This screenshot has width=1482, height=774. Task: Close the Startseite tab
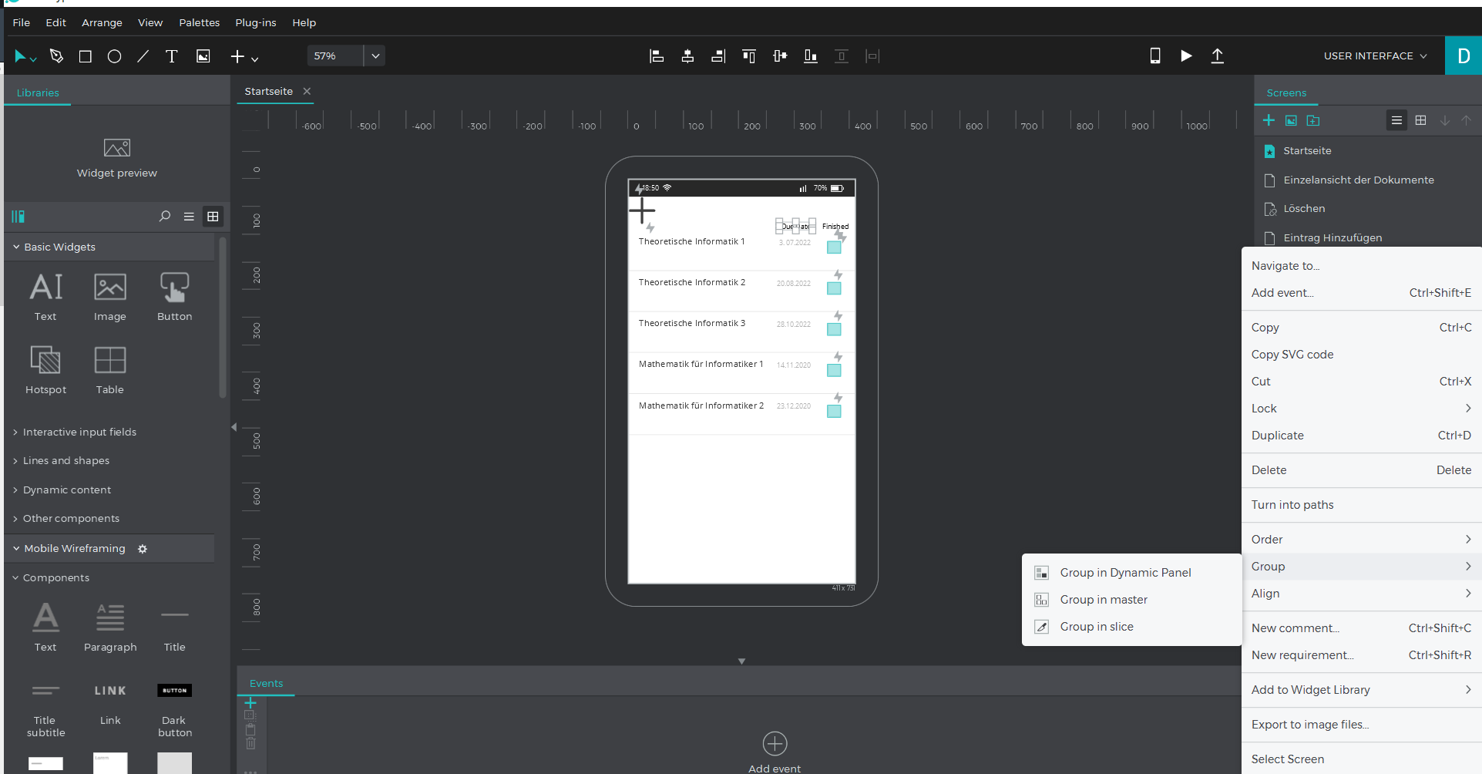coord(307,91)
